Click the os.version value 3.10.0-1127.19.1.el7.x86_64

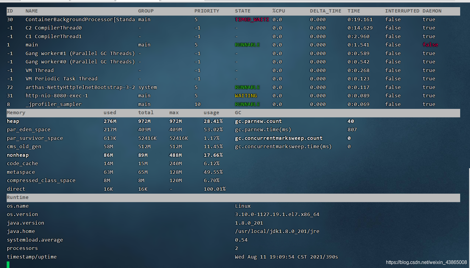coord(277,214)
